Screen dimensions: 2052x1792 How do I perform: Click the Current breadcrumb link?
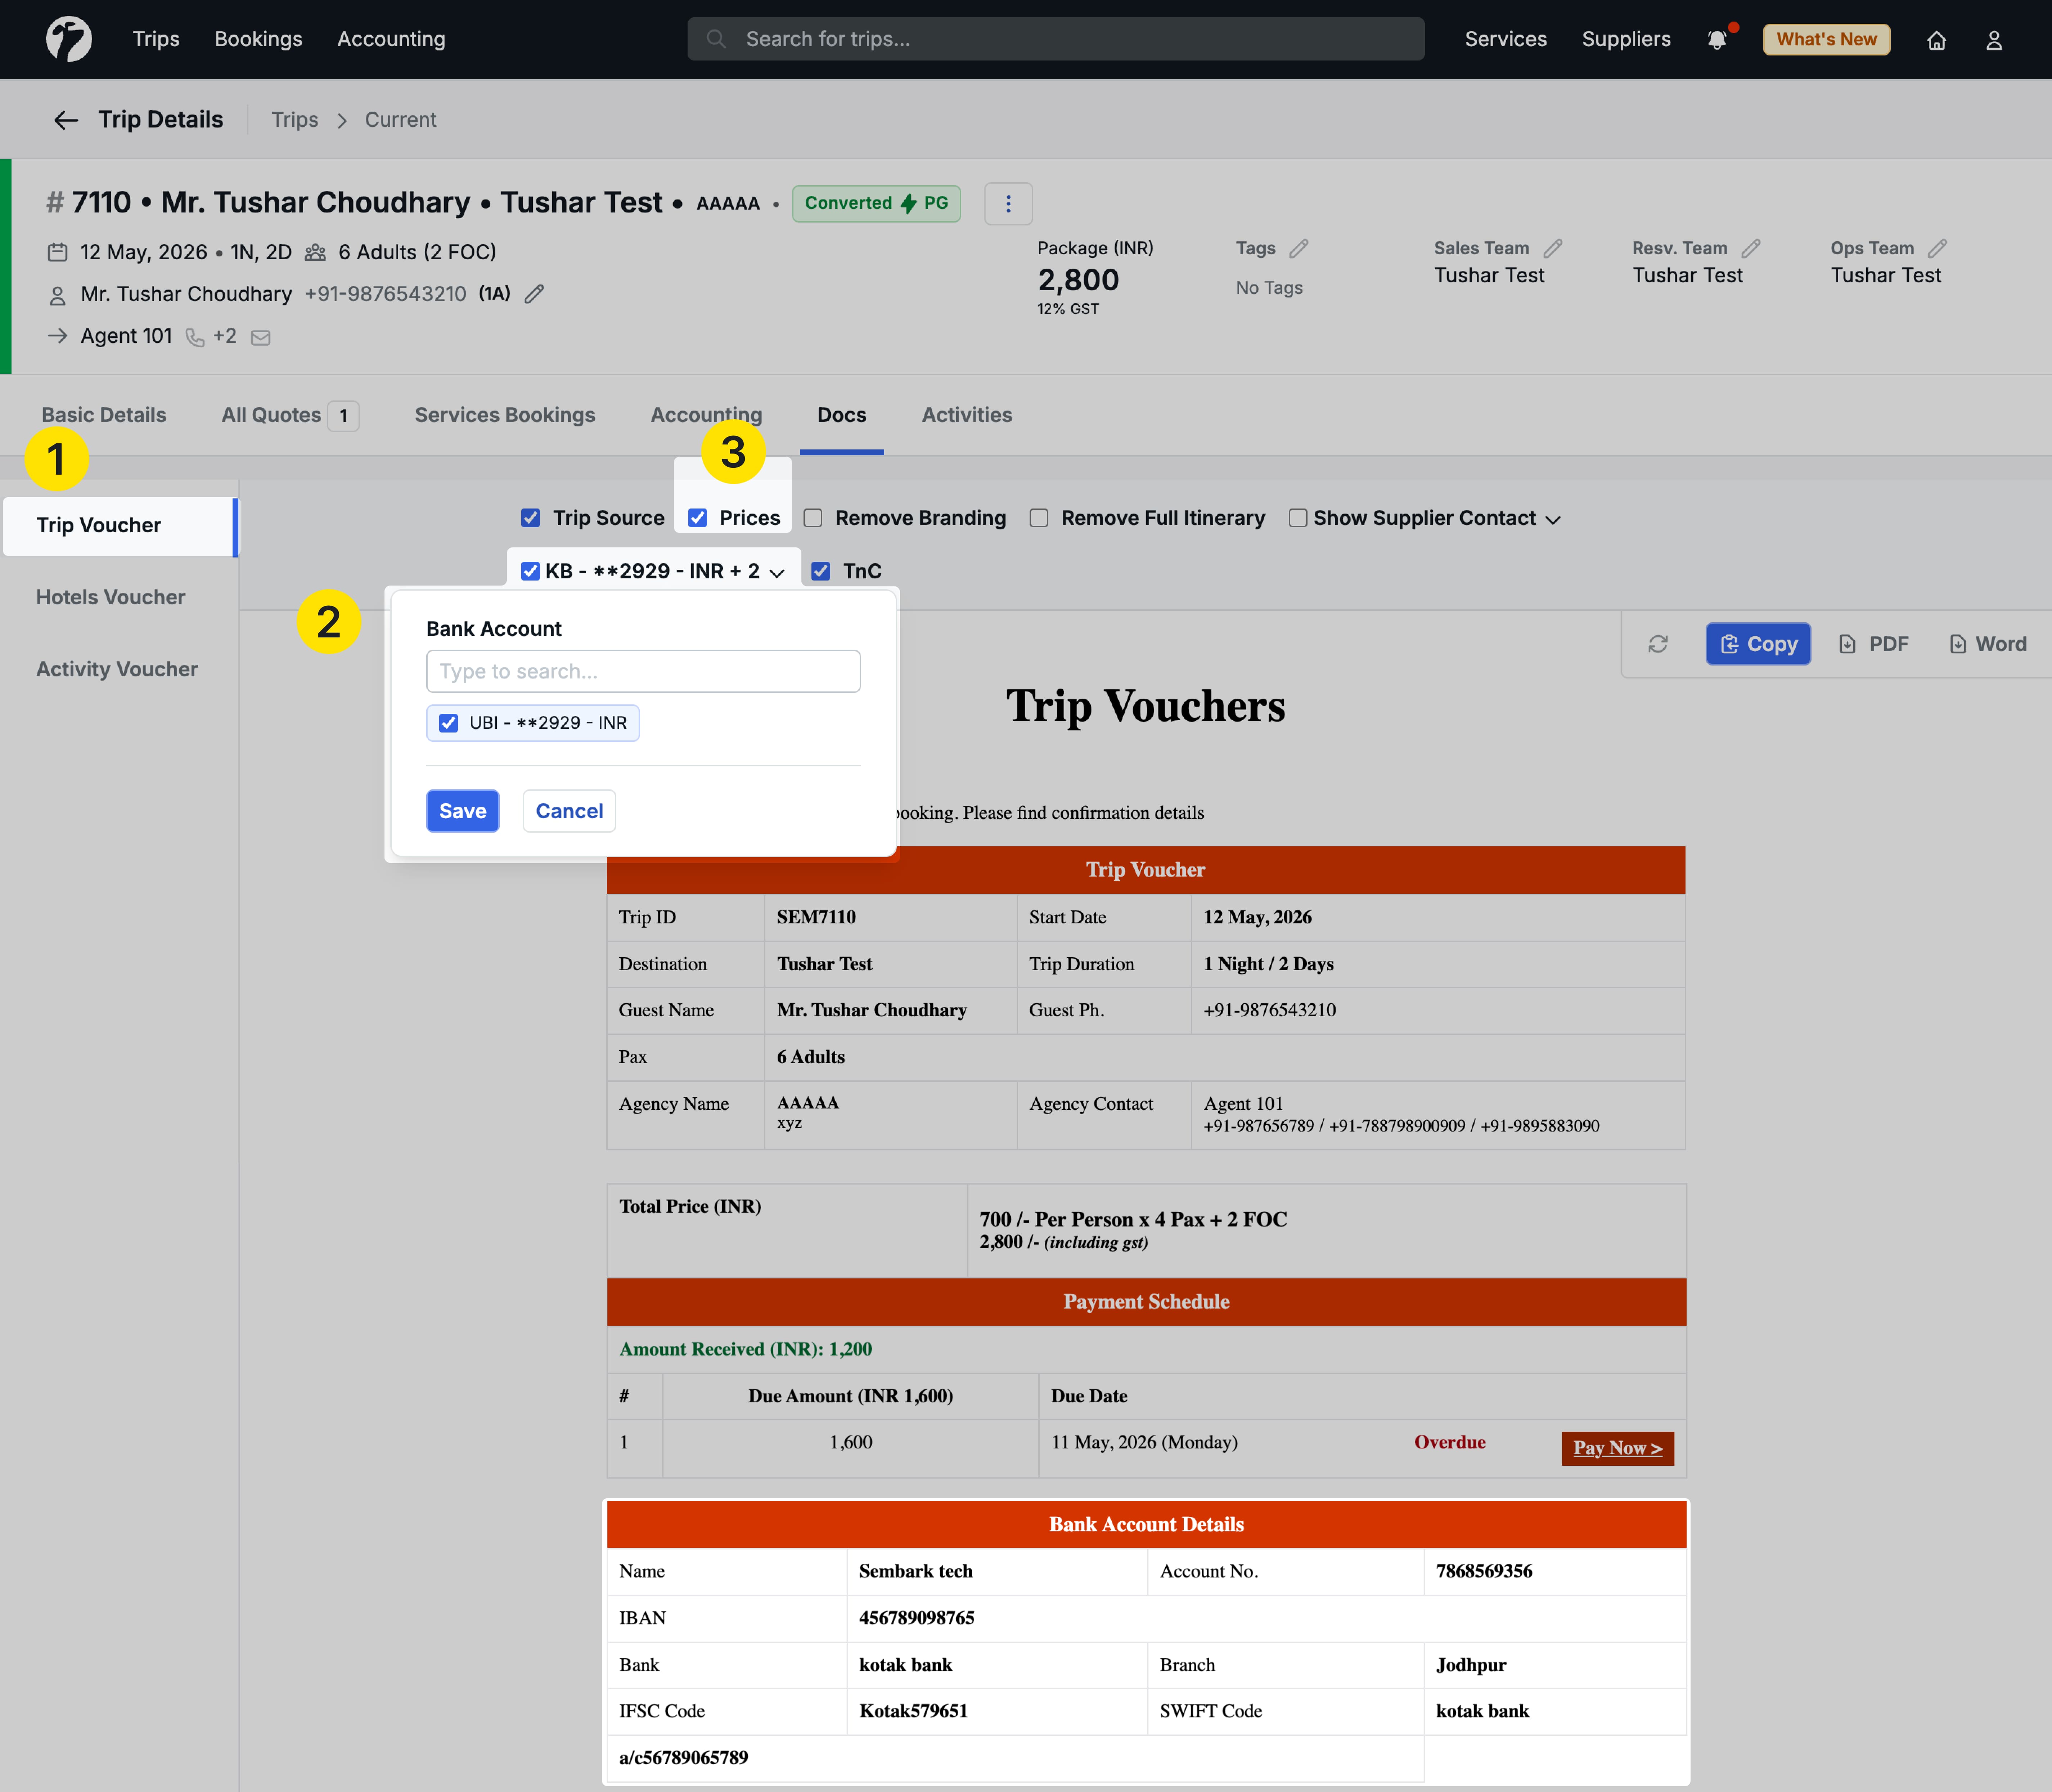[401, 120]
